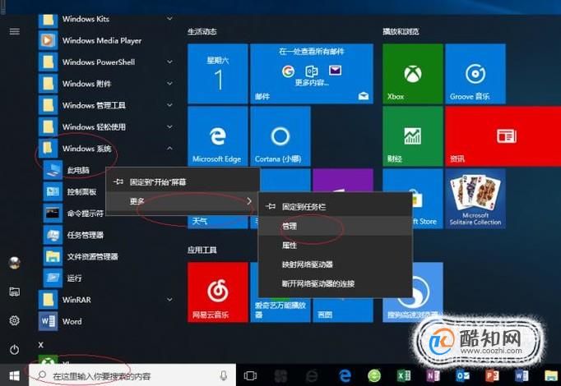
Task: Select 管理 in the submenu
Action: coord(336,226)
